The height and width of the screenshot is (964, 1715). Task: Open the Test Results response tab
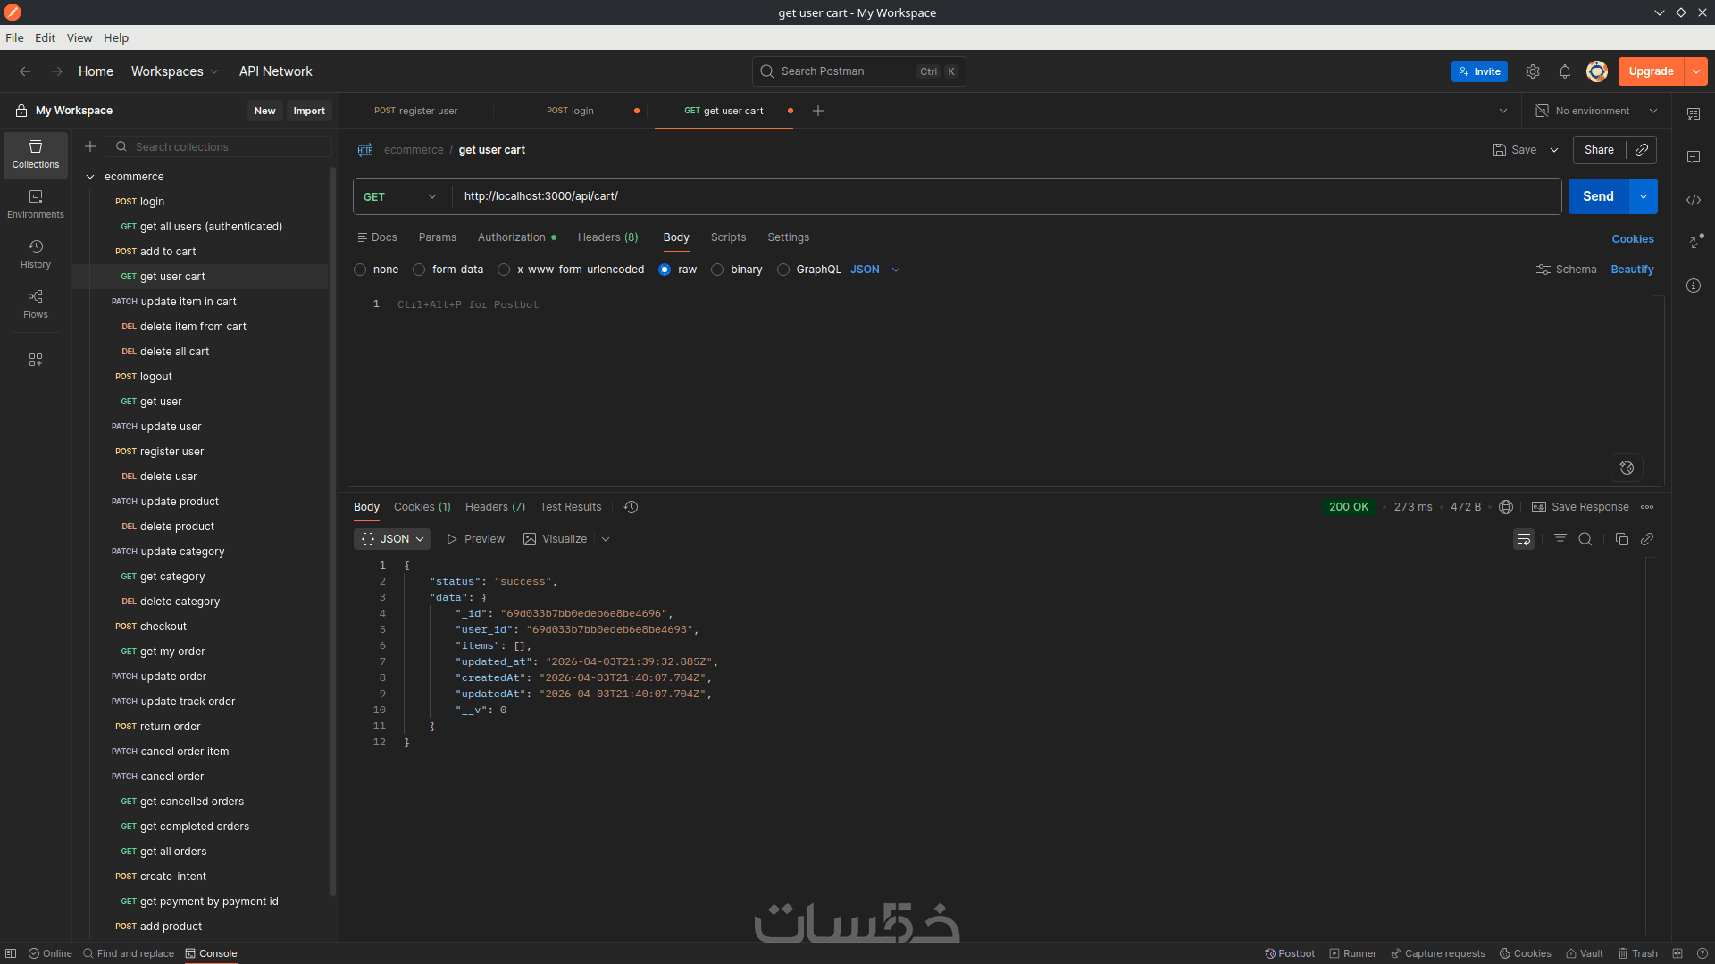[x=570, y=507]
